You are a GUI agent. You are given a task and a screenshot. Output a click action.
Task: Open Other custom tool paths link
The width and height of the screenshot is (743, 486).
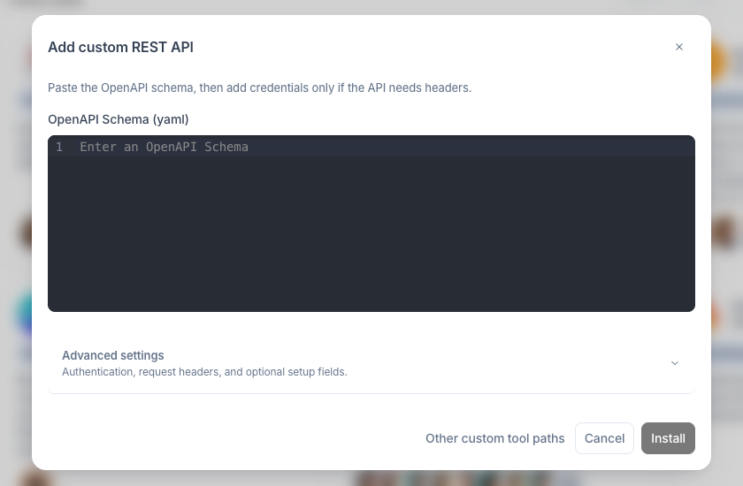pos(494,438)
